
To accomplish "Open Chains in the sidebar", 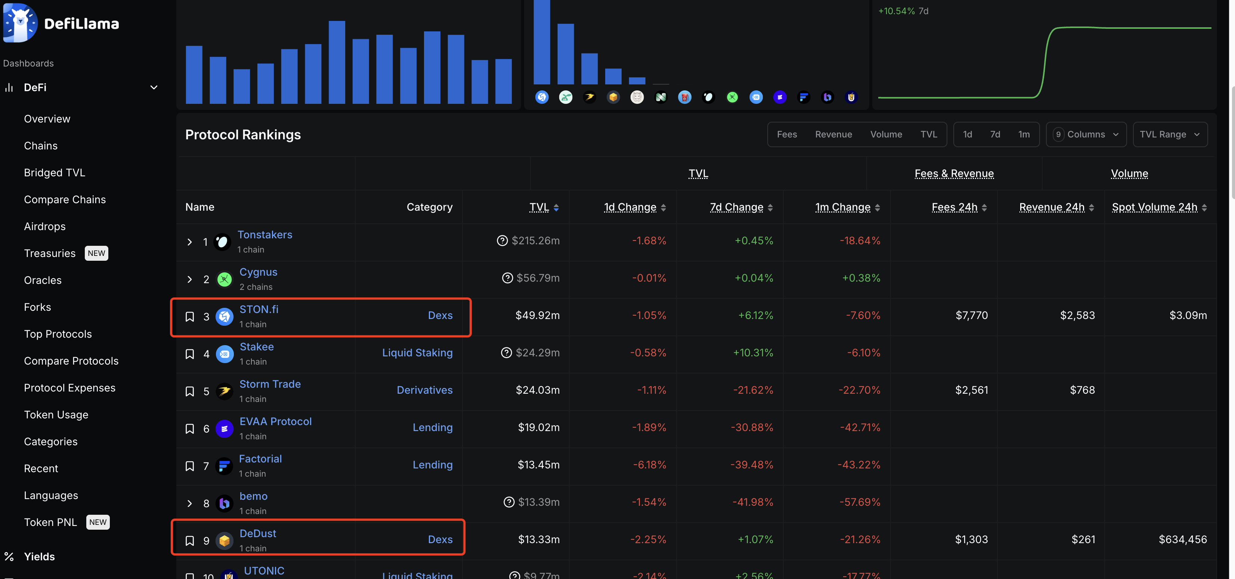I will click(41, 146).
